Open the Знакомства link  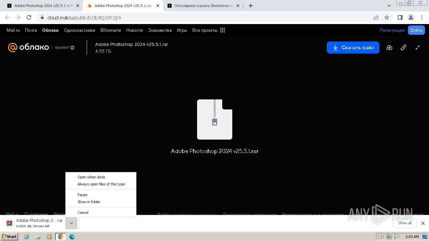coord(160,30)
